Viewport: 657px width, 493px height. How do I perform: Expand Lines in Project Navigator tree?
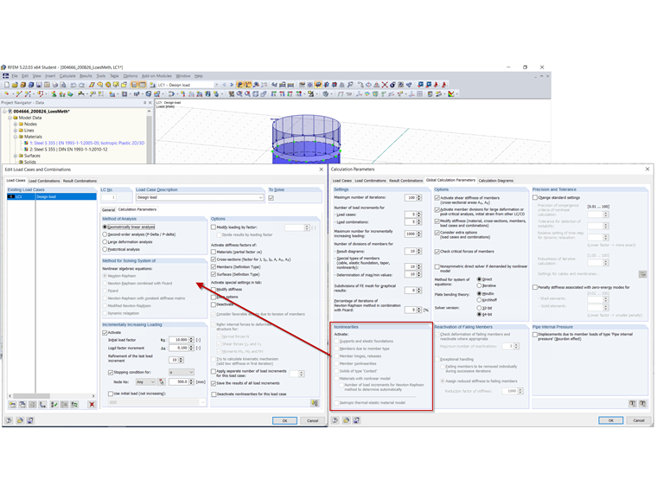[16, 131]
